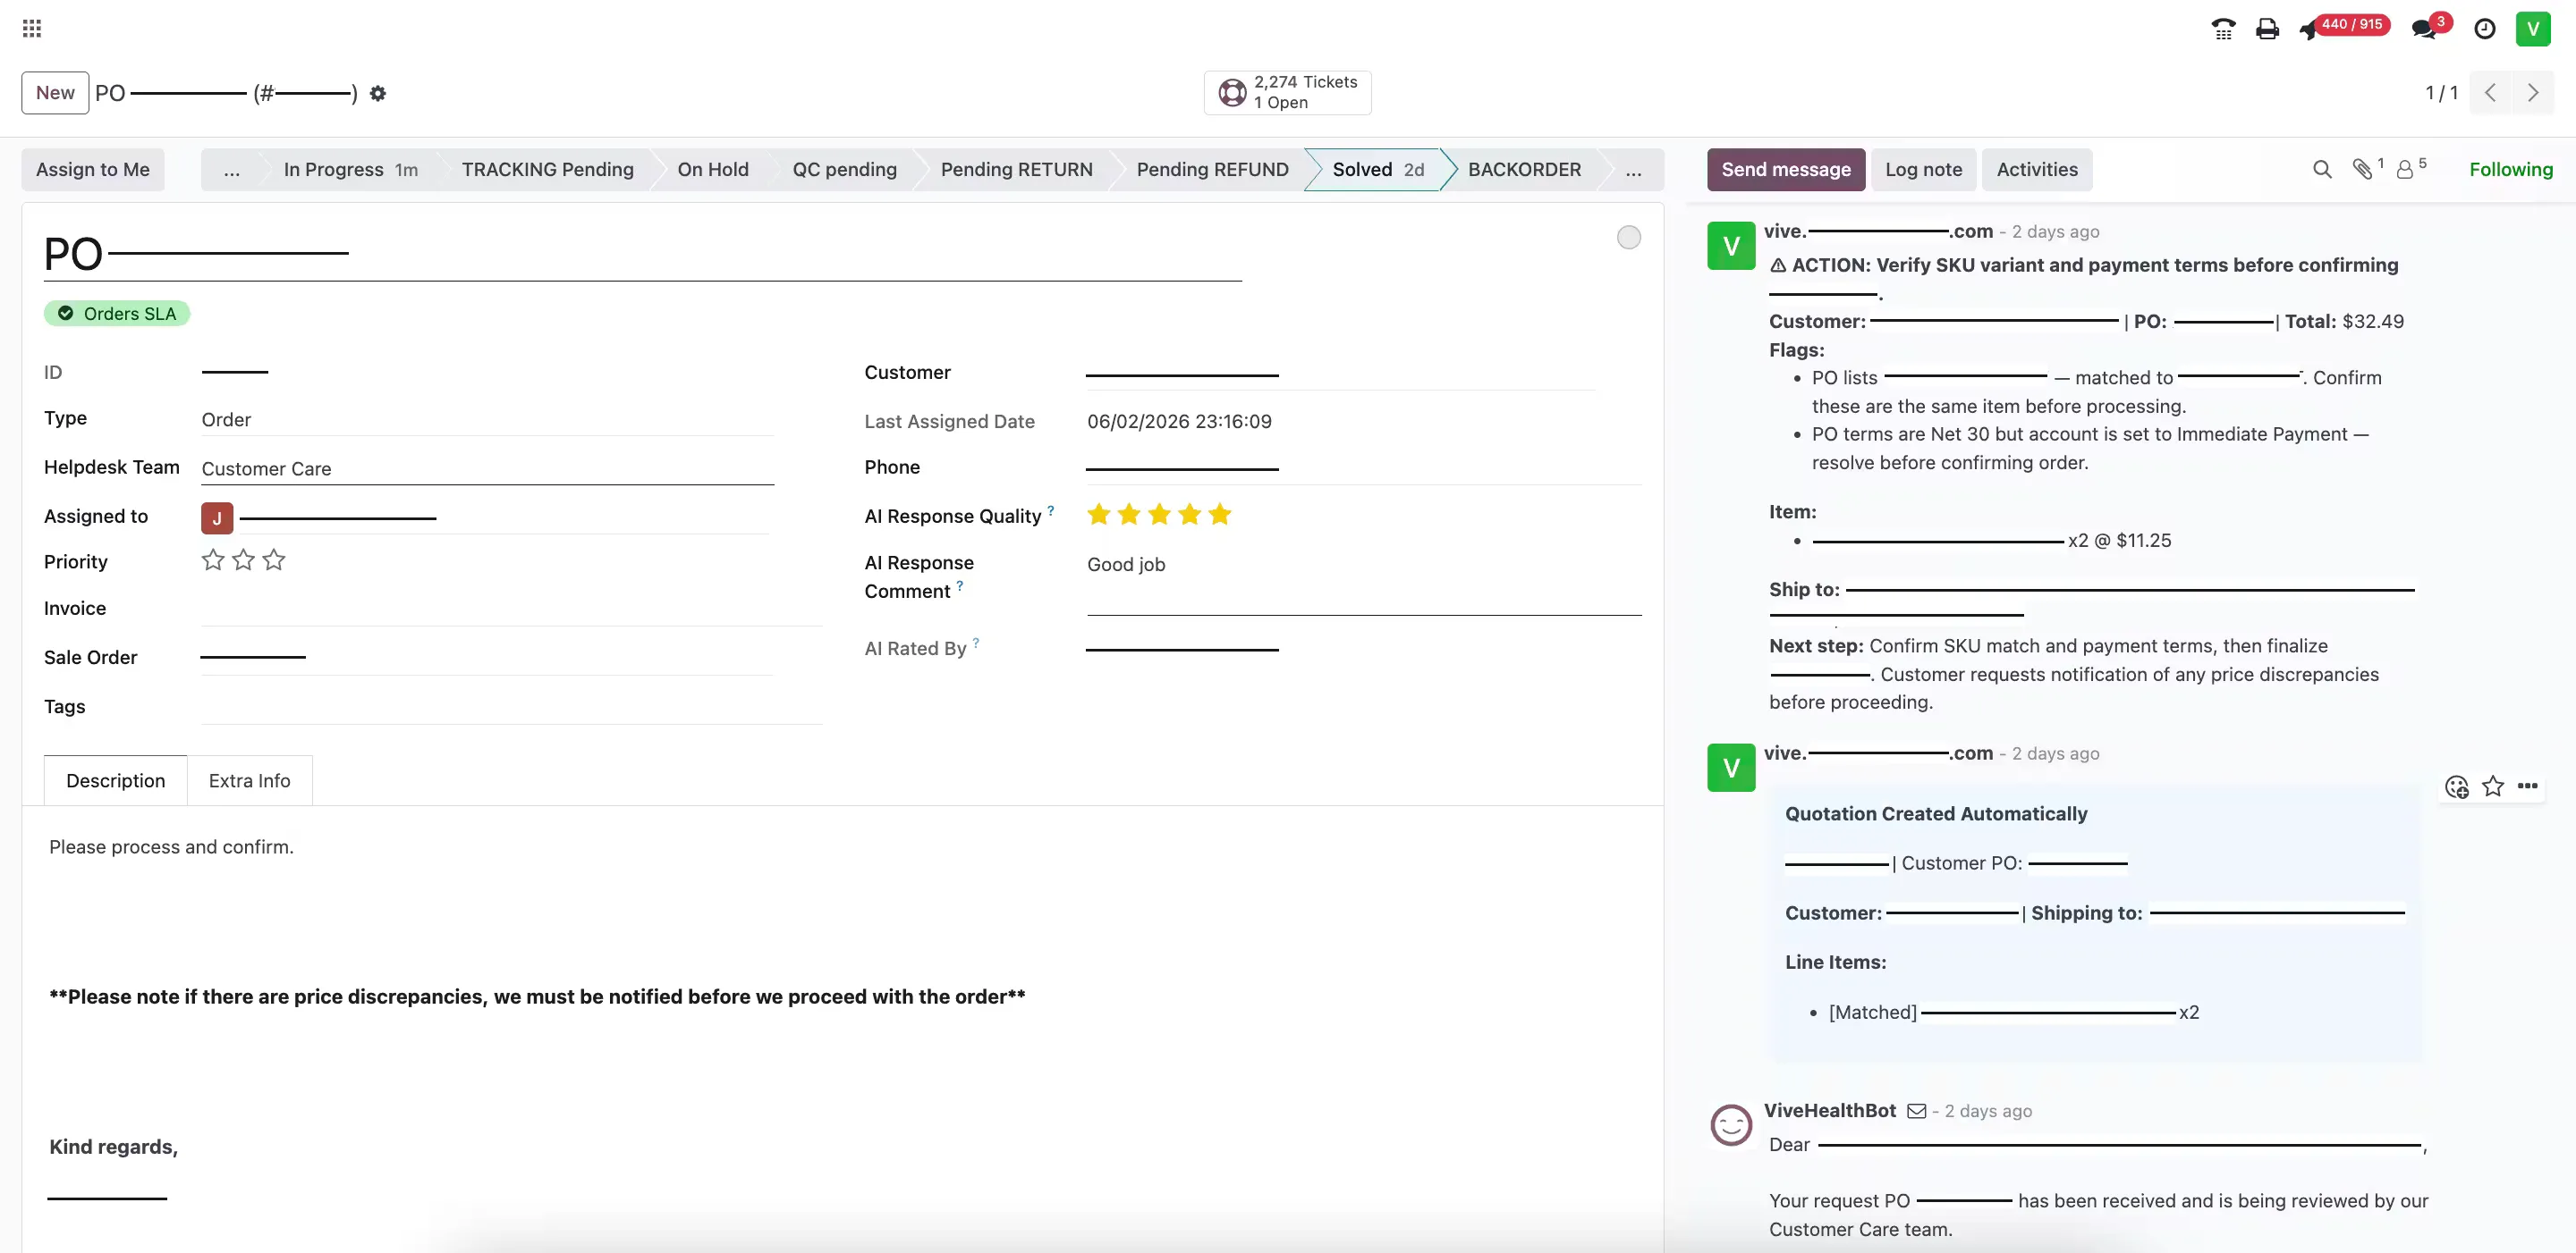This screenshot has height=1253, width=2576.
Task: Set priority to three stars
Action: (274, 560)
